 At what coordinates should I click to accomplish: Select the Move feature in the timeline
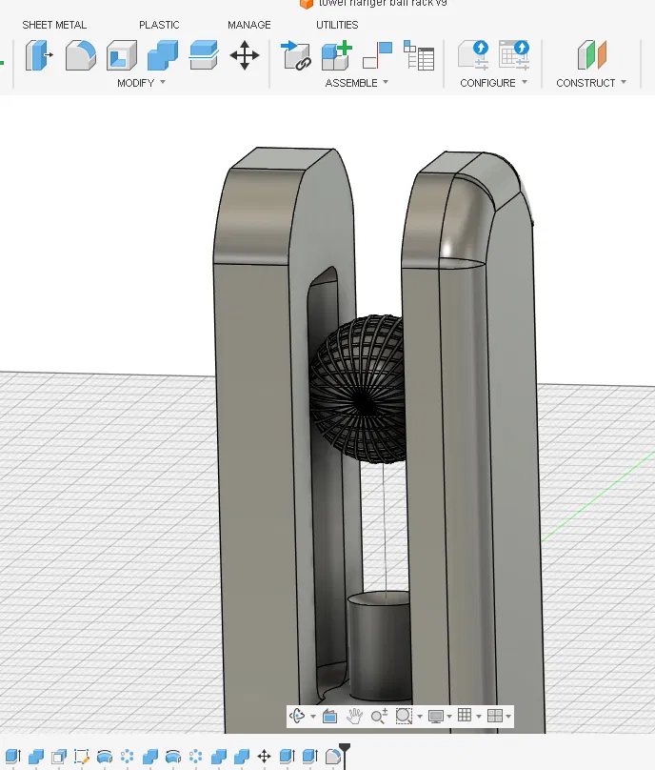click(264, 757)
